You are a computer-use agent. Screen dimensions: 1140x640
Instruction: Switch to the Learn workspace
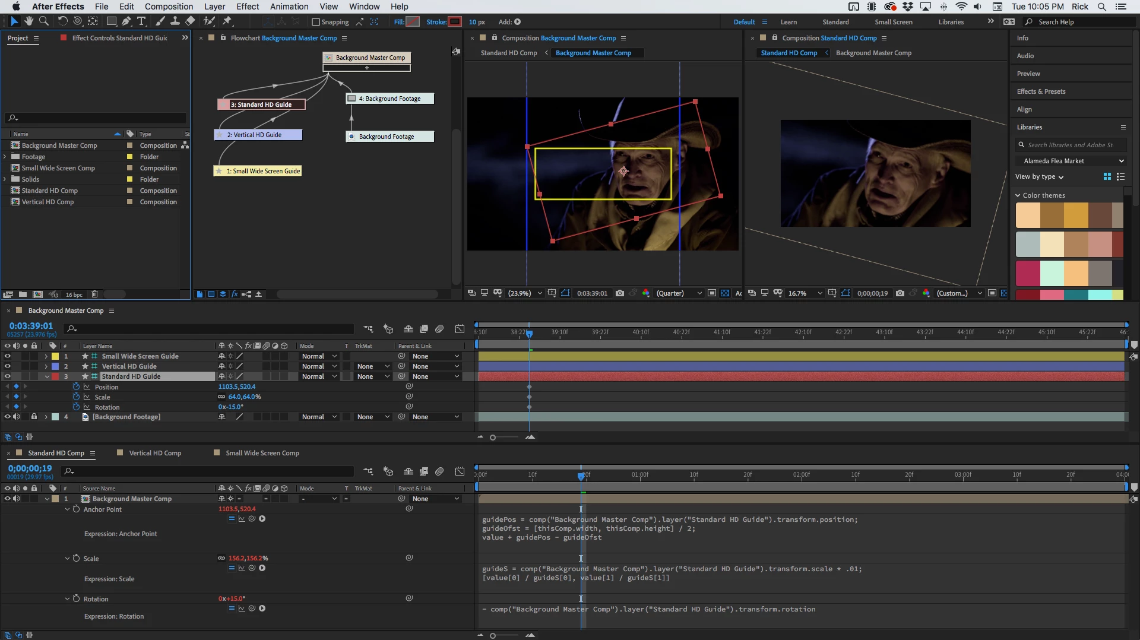[x=788, y=22]
